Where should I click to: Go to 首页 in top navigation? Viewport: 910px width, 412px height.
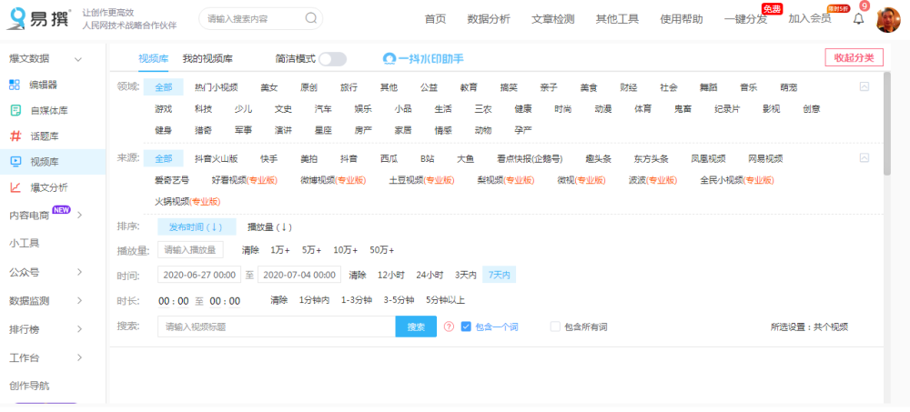tap(435, 18)
